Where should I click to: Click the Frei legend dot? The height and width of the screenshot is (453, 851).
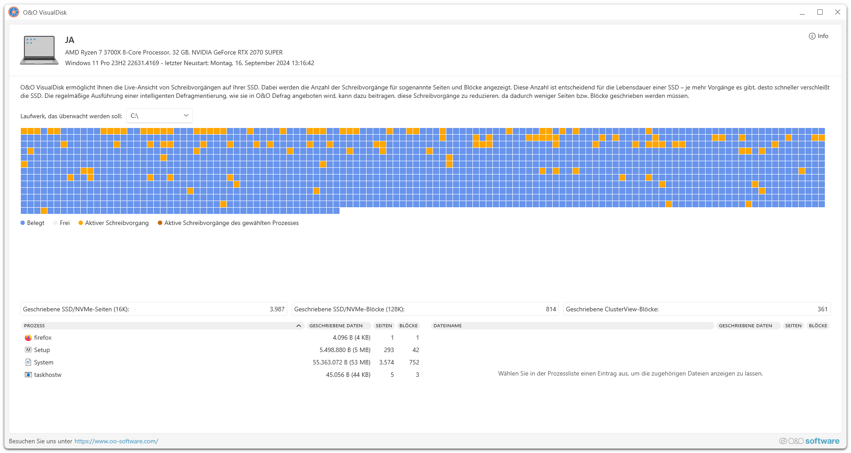55,223
